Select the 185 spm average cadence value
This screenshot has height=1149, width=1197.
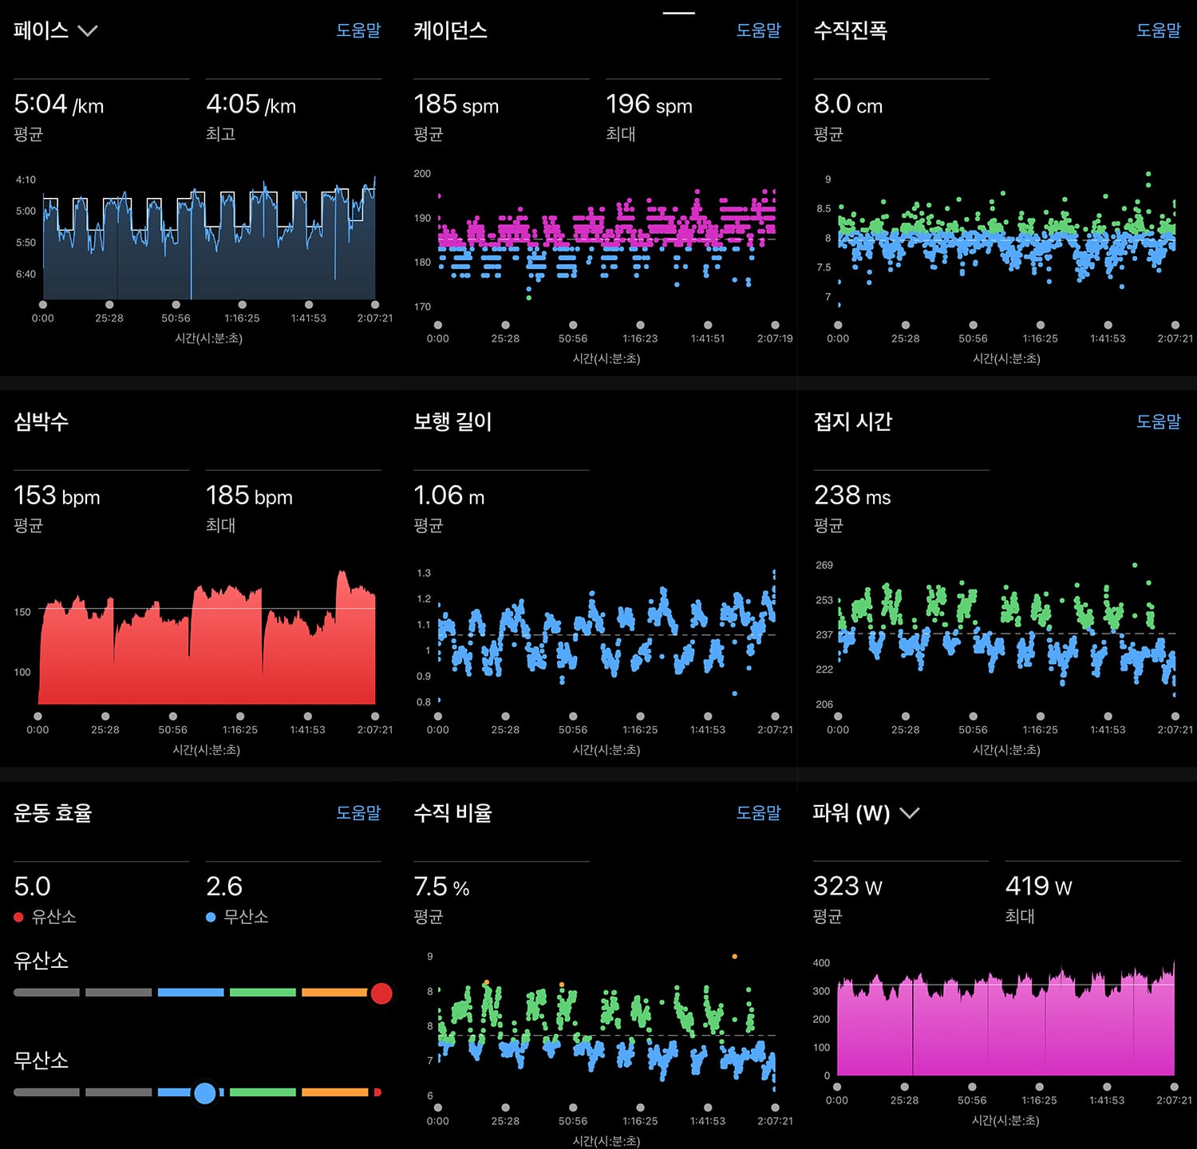tap(456, 104)
